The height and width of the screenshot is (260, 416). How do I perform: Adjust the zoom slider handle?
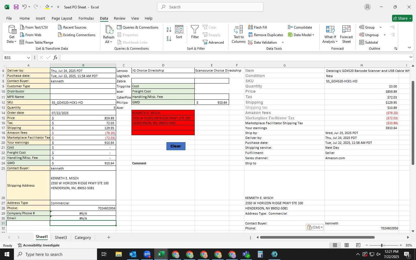[382, 245]
